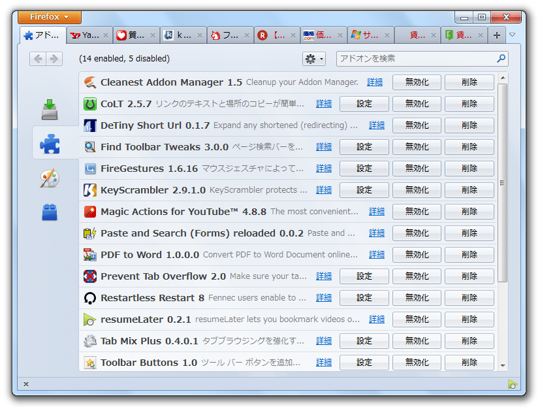Open the list all tabs dropdown arrow
The height and width of the screenshot is (409, 540).
pos(512,35)
